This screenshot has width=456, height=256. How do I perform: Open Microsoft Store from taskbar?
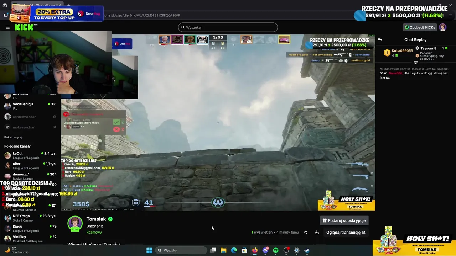click(x=244, y=250)
